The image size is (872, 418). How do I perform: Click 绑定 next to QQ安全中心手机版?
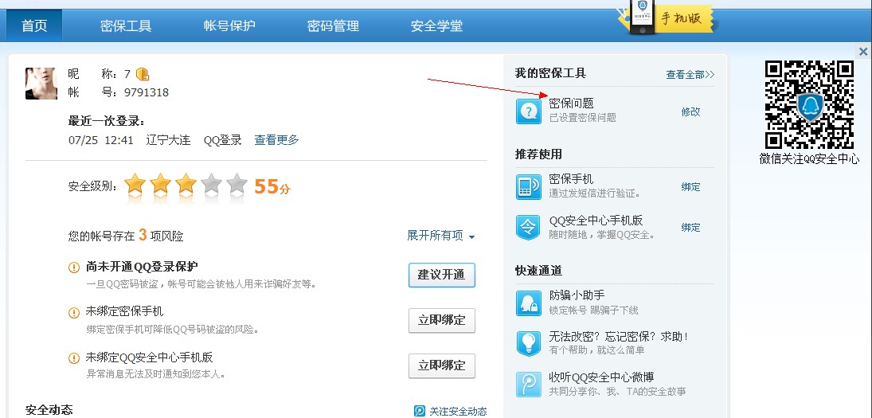coord(690,228)
